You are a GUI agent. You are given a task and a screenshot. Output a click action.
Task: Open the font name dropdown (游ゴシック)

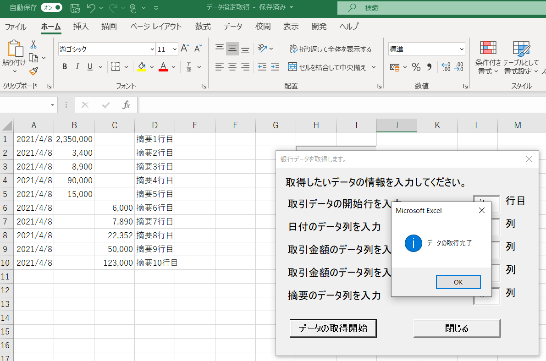[x=151, y=48]
